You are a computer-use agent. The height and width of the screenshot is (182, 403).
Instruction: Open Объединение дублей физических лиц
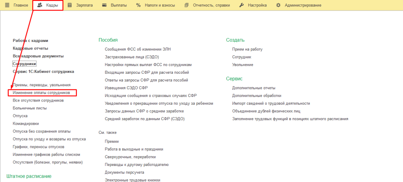point(266,111)
